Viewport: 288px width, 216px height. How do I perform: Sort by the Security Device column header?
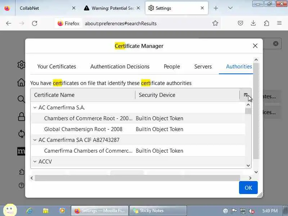tap(187, 95)
